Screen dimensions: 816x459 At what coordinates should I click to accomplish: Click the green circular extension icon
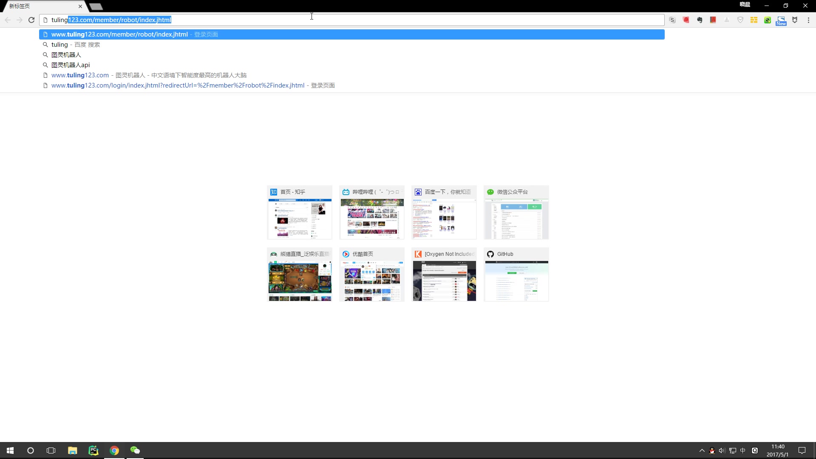point(768,20)
